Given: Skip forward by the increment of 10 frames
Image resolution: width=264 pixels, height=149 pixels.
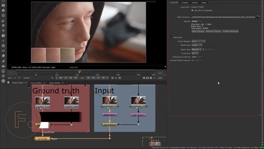Looking at the screenshot, I should tap(120, 78).
